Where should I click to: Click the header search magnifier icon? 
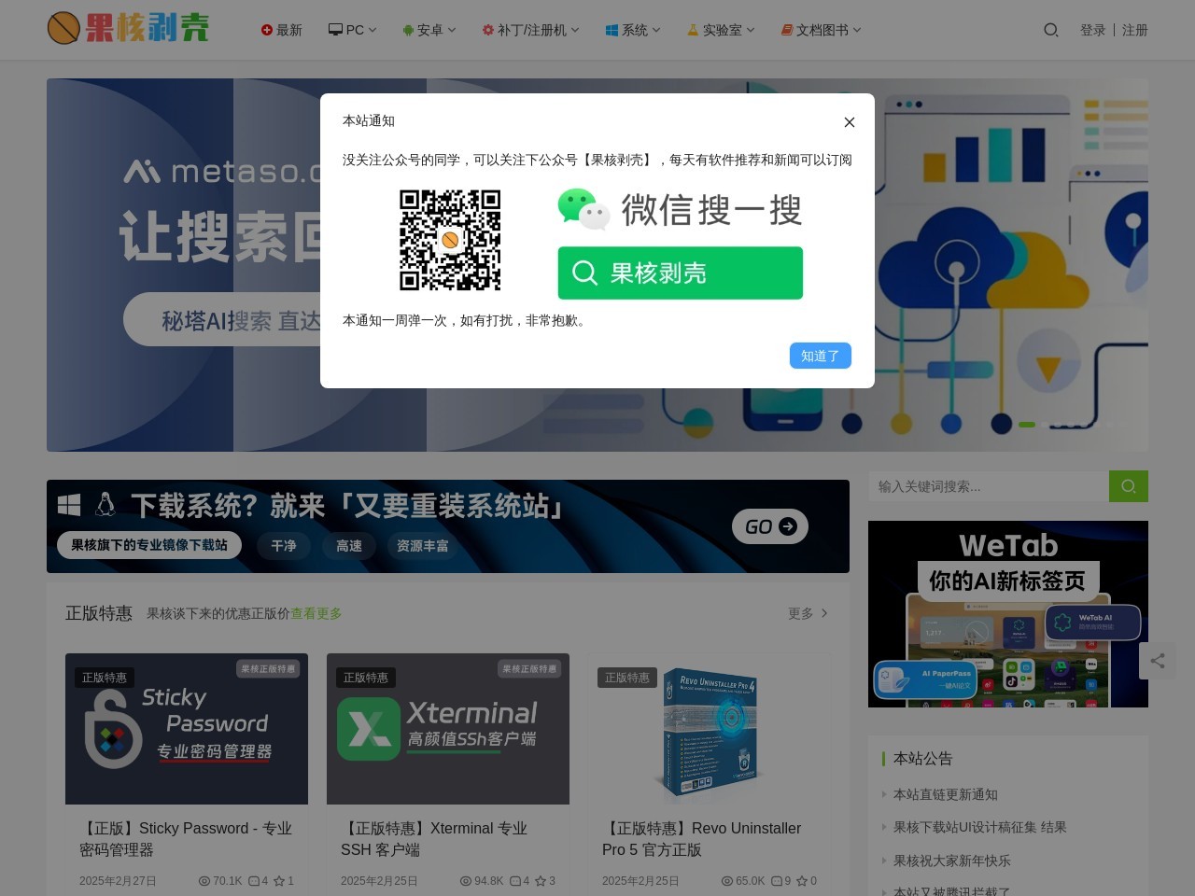pos(1050,30)
